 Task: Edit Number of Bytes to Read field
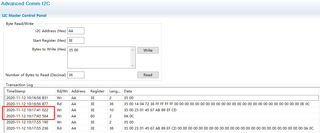[76, 75]
